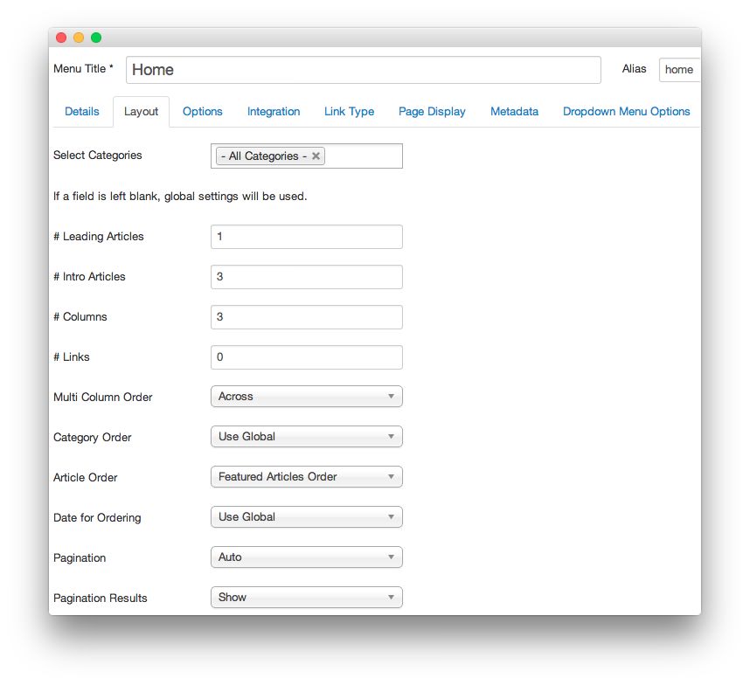Viewport: 750px width, 685px height.
Task: Maximize window using green button
Action: pyautogui.click(x=96, y=38)
